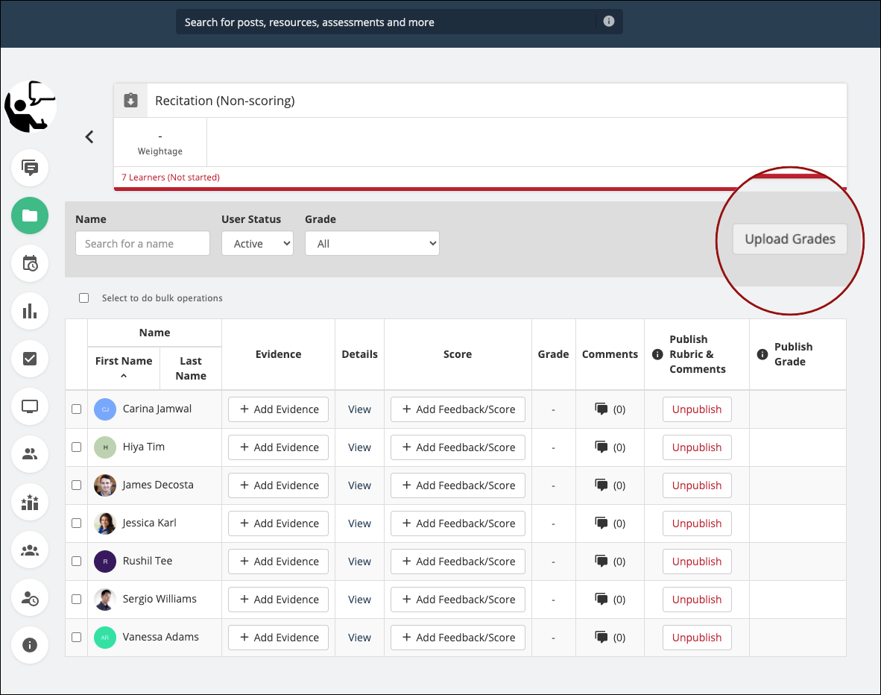Tick the checkbox for Vanessa Adams
The image size is (881, 695).
point(76,638)
